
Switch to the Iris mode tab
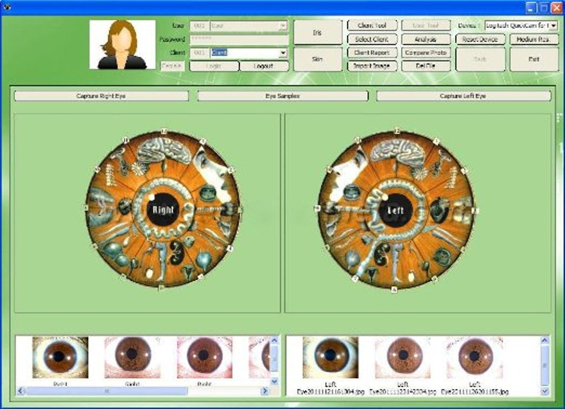tap(317, 32)
